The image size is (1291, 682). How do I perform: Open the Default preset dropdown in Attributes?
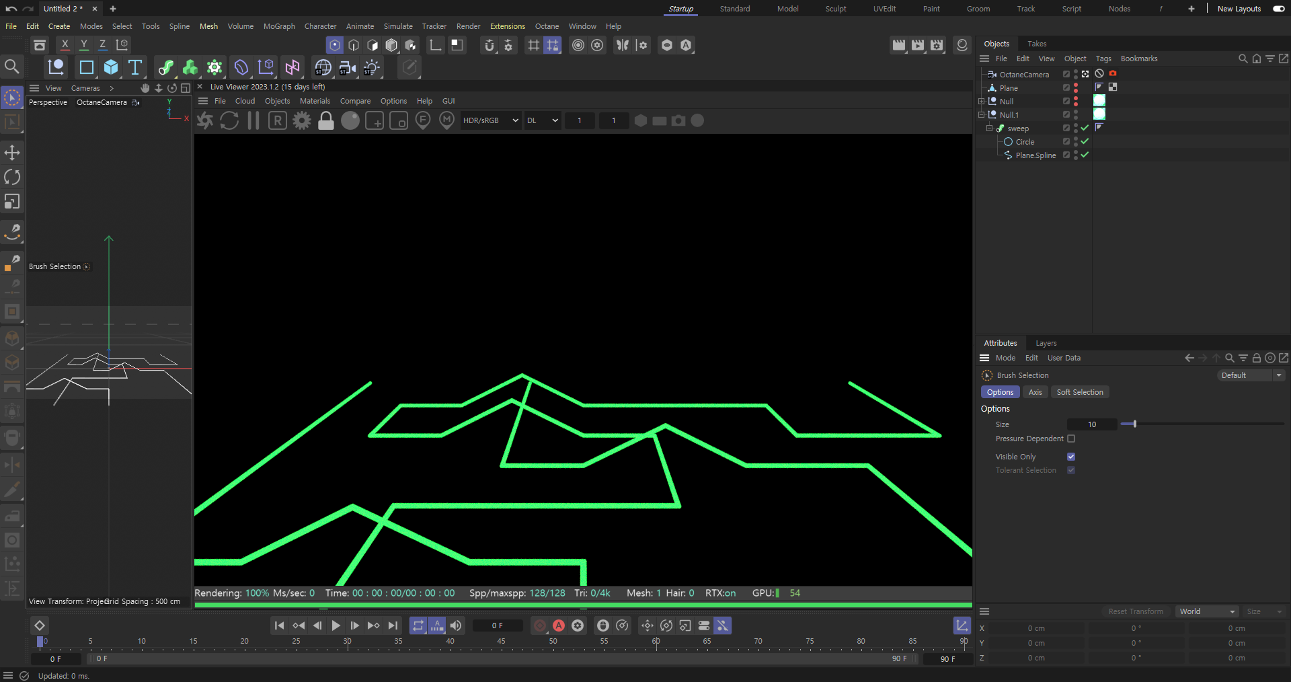click(1251, 375)
